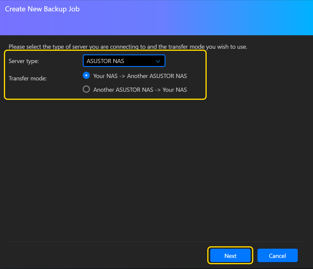313x269 pixels.
Task: Click the 'Create New Backup Job' title
Action: click(42, 9)
